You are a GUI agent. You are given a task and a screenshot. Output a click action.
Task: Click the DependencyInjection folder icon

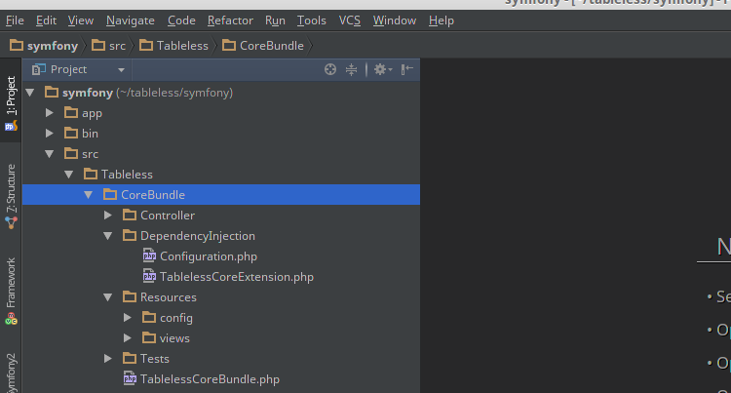129,235
